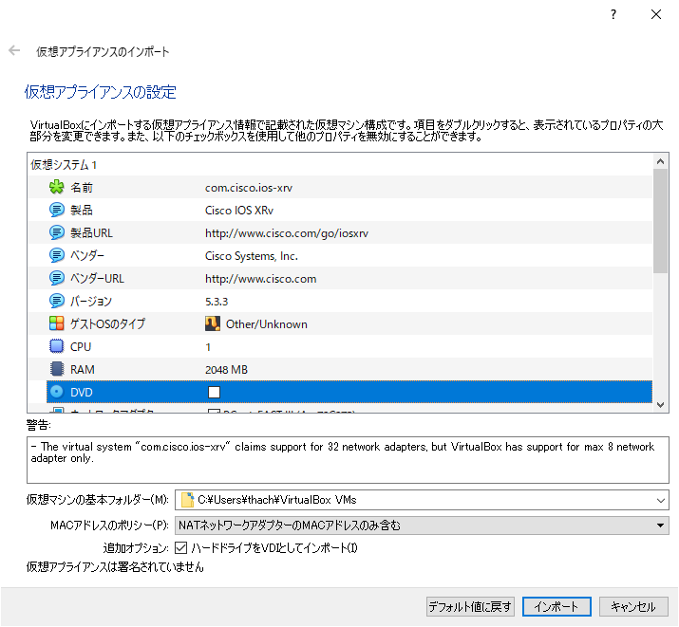
Task: Select the Other/Unknown guest OS value
Action: (x=267, y=323)
